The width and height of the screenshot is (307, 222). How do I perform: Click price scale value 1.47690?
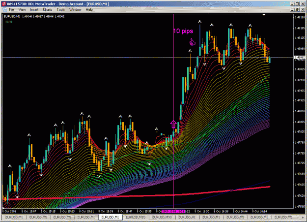coord(300,174)
